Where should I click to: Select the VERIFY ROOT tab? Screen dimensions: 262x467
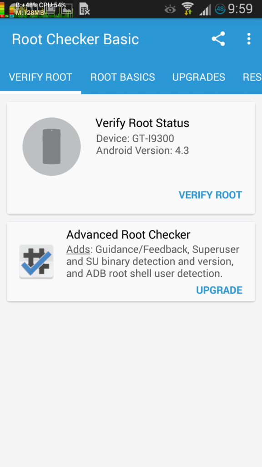coord(40,77)
